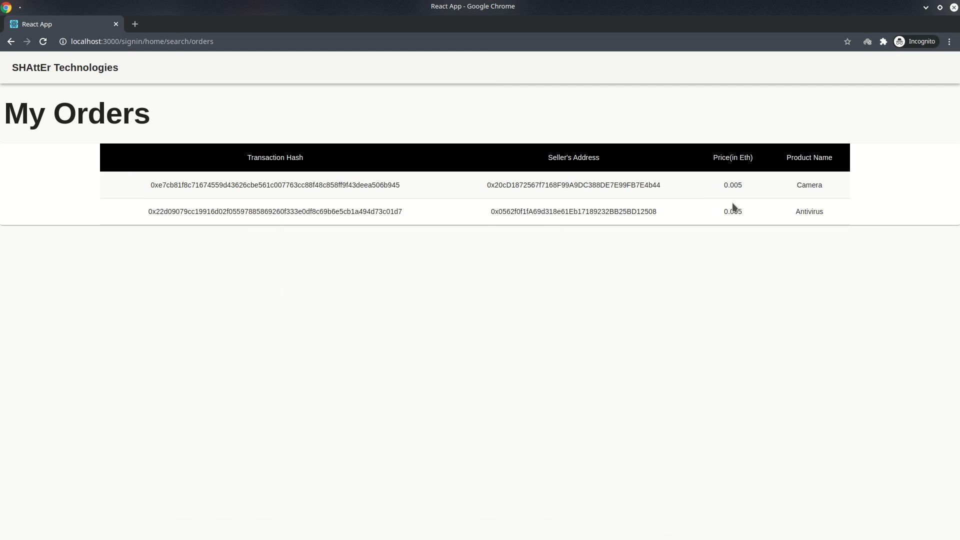Click the Product Name column header

pyautogui.click(x=809, y=157)
